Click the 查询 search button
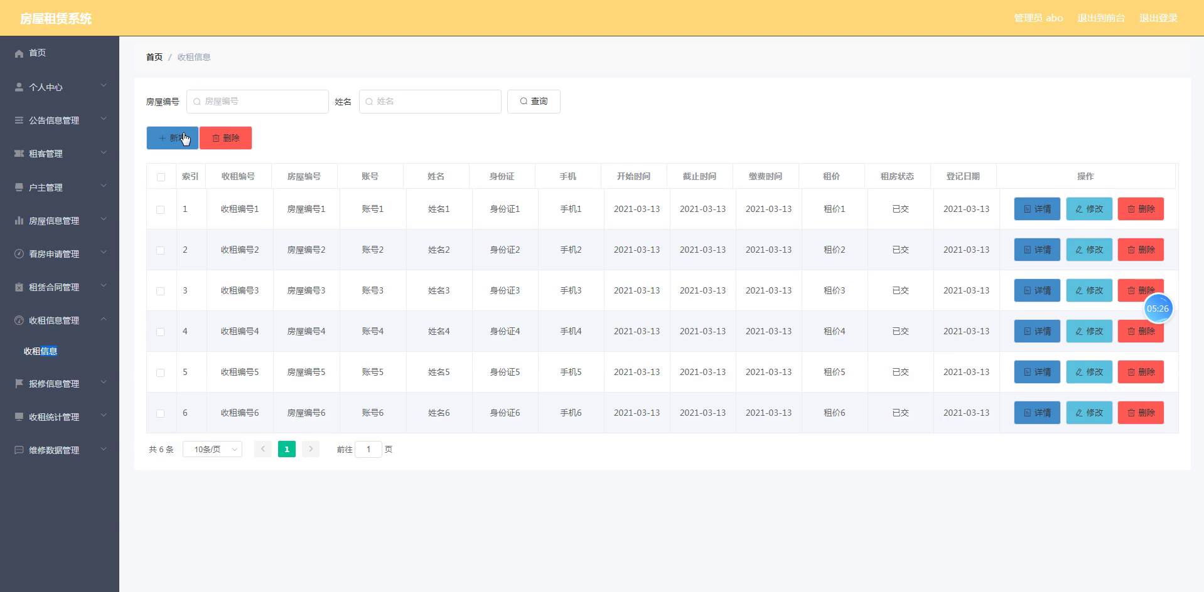1204x592 pixels. click(534, 102)
